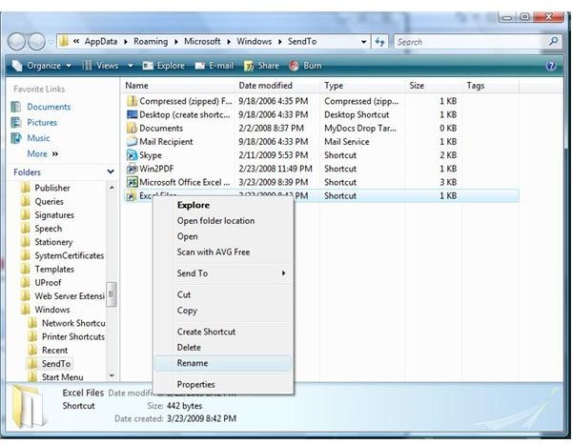Click the address bar folder icon
The height and width of the screenshot is (444, 572).
tap(64, 41)
